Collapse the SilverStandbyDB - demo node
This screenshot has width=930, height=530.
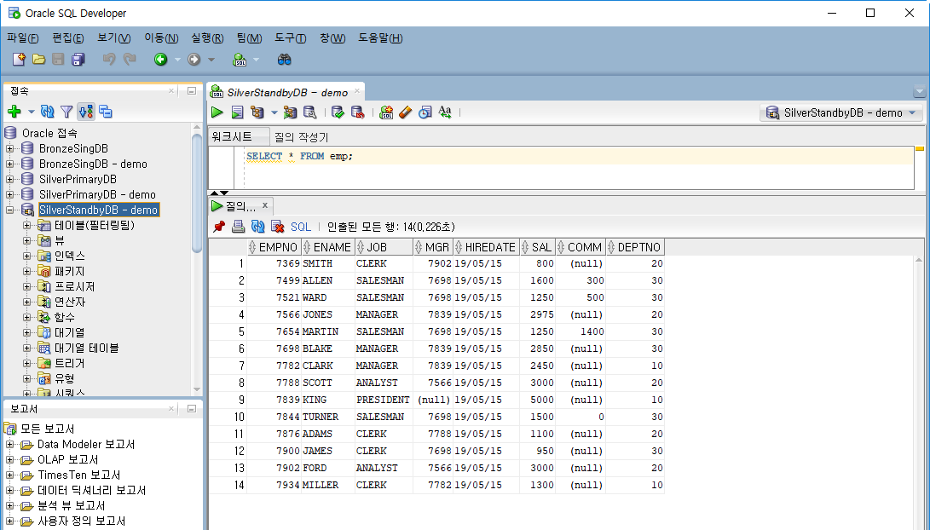(x=9, y=210)
